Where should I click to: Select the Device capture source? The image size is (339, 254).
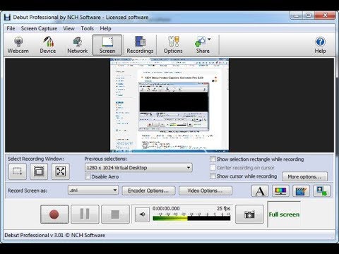click(48, 45)
